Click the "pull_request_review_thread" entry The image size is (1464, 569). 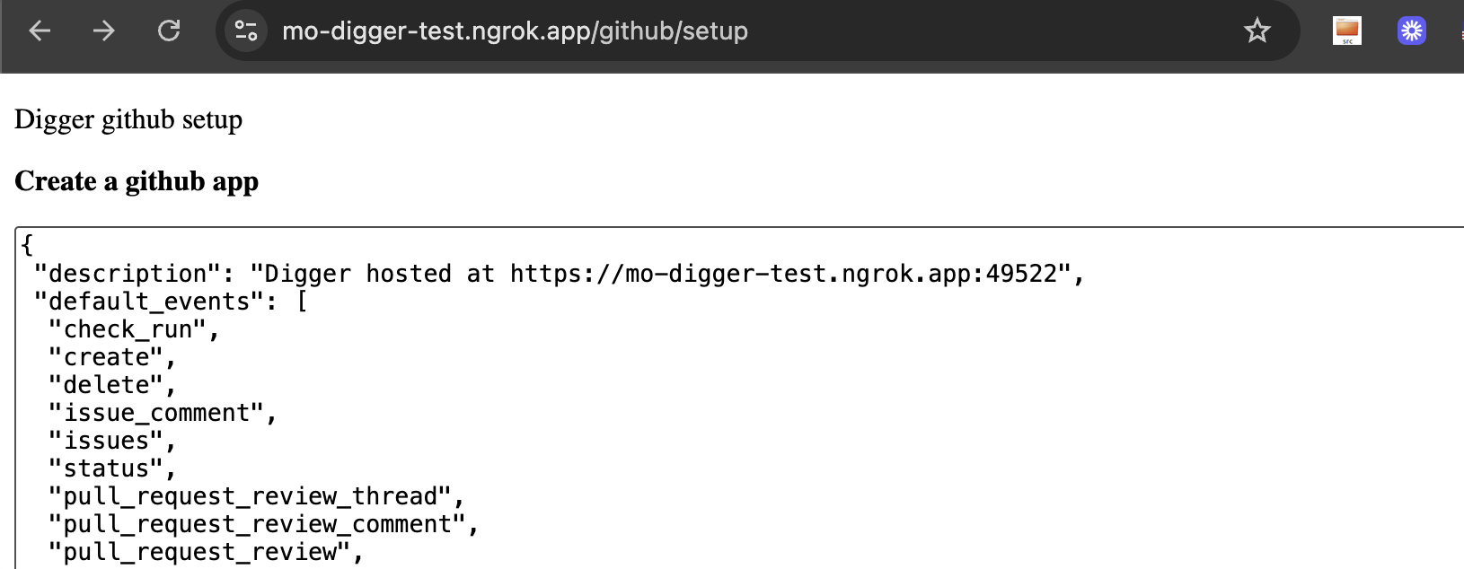[x=257, y=496]
